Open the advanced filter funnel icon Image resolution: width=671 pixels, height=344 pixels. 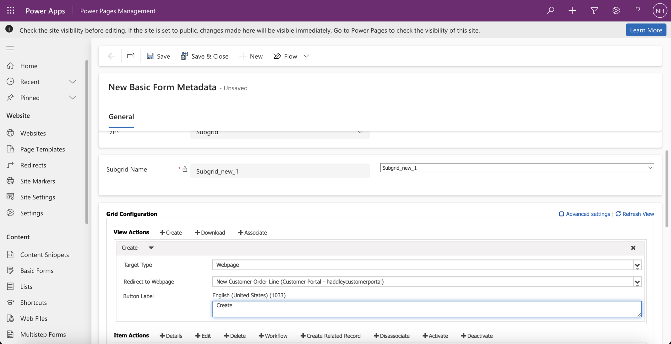click(x=594, y=11)
